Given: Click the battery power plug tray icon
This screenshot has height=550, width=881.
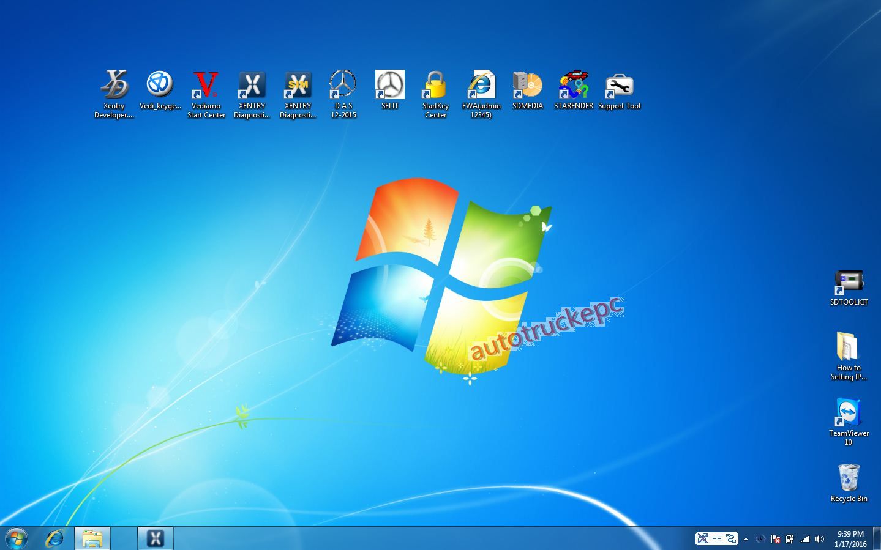Looking at the screenshot, I should tap(790, 539).
